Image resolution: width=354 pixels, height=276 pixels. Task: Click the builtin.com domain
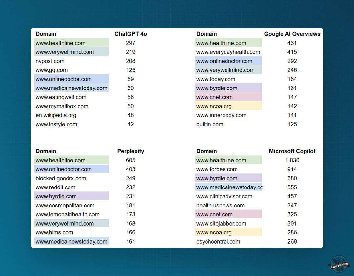pyautogui.click(x=209, y=124)
